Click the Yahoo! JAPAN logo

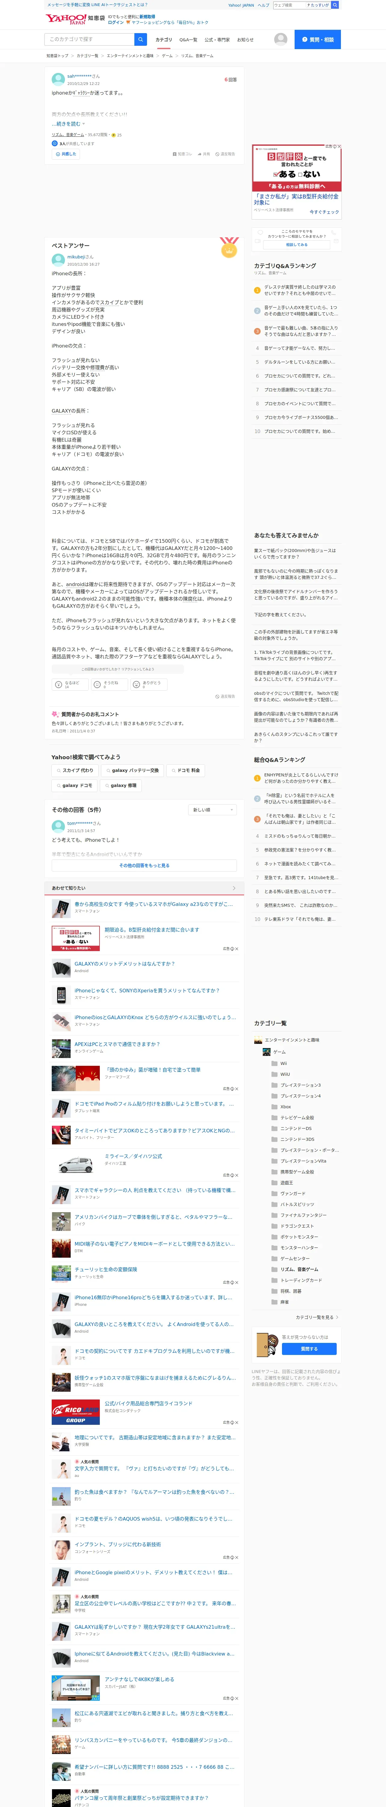point(66,19)
